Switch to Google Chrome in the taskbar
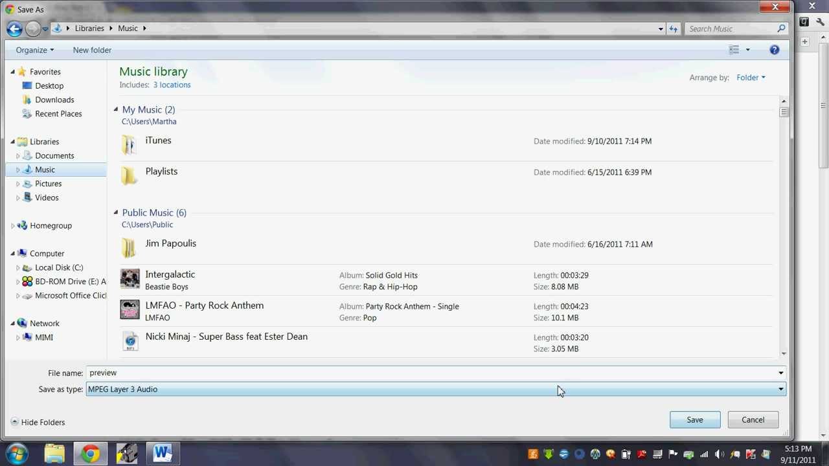The width and height of the screenshot is (829, 466). coord(91,454)
